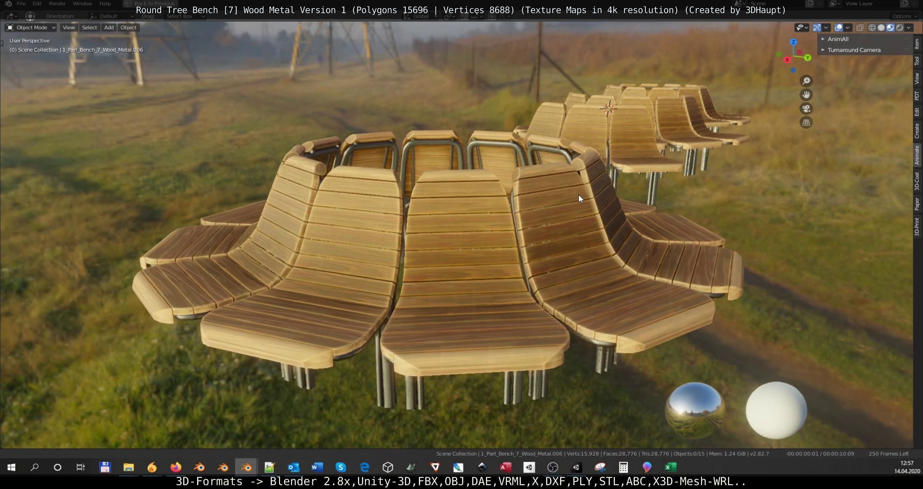
Task: Click the green Y axis gizmo
Action: [x=808, y=58]
